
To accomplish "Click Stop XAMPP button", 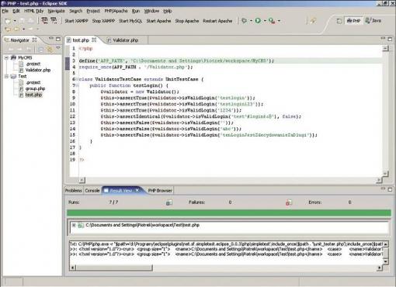I will [x=103, y=21].
